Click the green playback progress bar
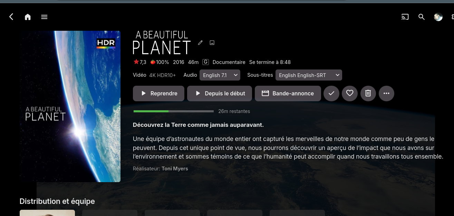454x216 pixels. (x=174, y=111)
